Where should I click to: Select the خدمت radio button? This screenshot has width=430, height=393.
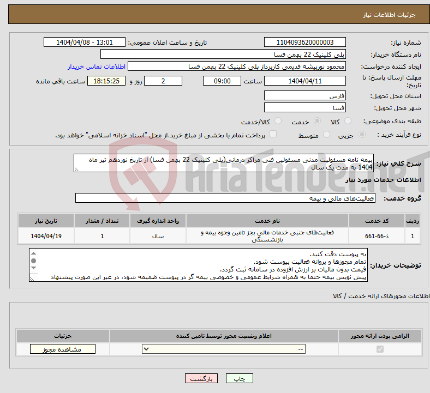click(x=317, y=121)
